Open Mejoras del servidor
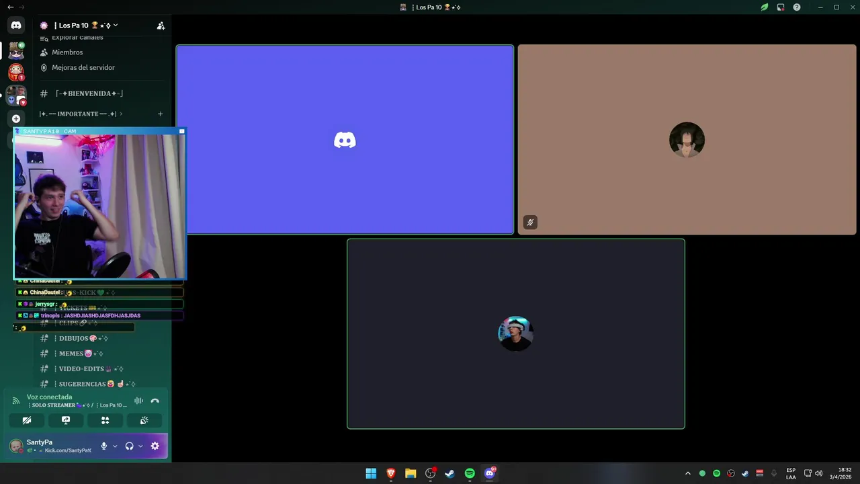 [83, 67]
